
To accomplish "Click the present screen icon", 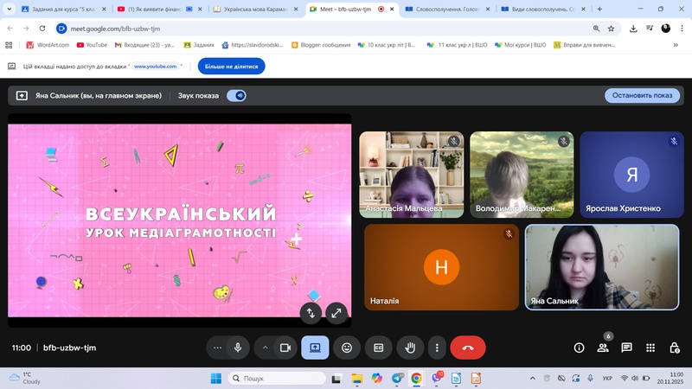I will (x=315, y=348).
